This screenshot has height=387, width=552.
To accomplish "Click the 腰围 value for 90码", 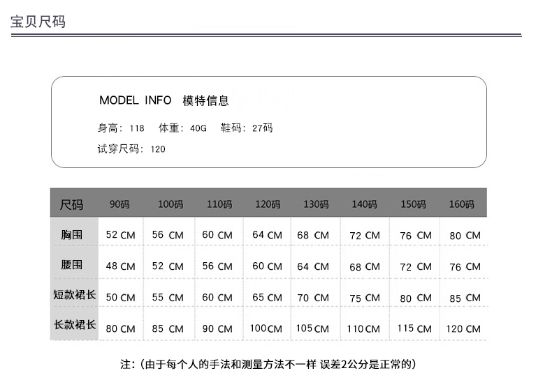I will click(121, 266).
